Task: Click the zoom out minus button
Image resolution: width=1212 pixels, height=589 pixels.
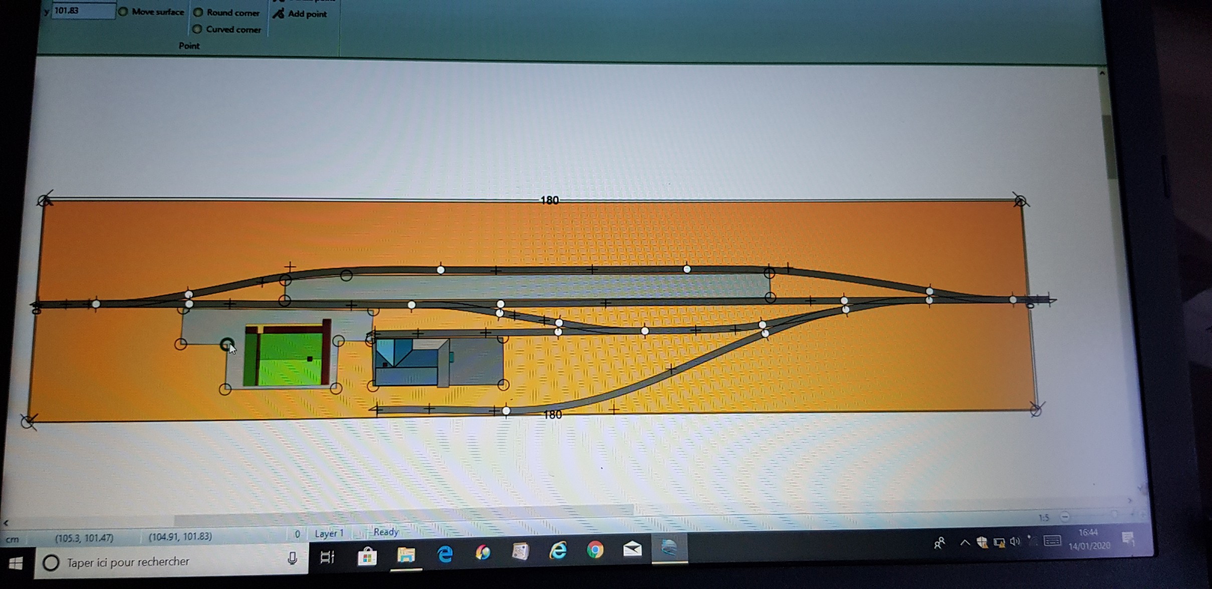Action: click(1065, 516)
